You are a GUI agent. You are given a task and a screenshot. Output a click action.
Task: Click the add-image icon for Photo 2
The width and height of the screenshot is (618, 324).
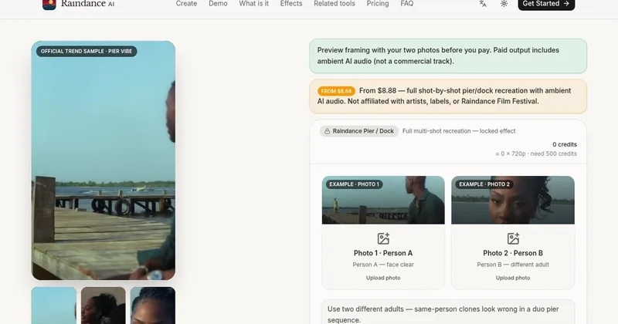click(513, 238)
